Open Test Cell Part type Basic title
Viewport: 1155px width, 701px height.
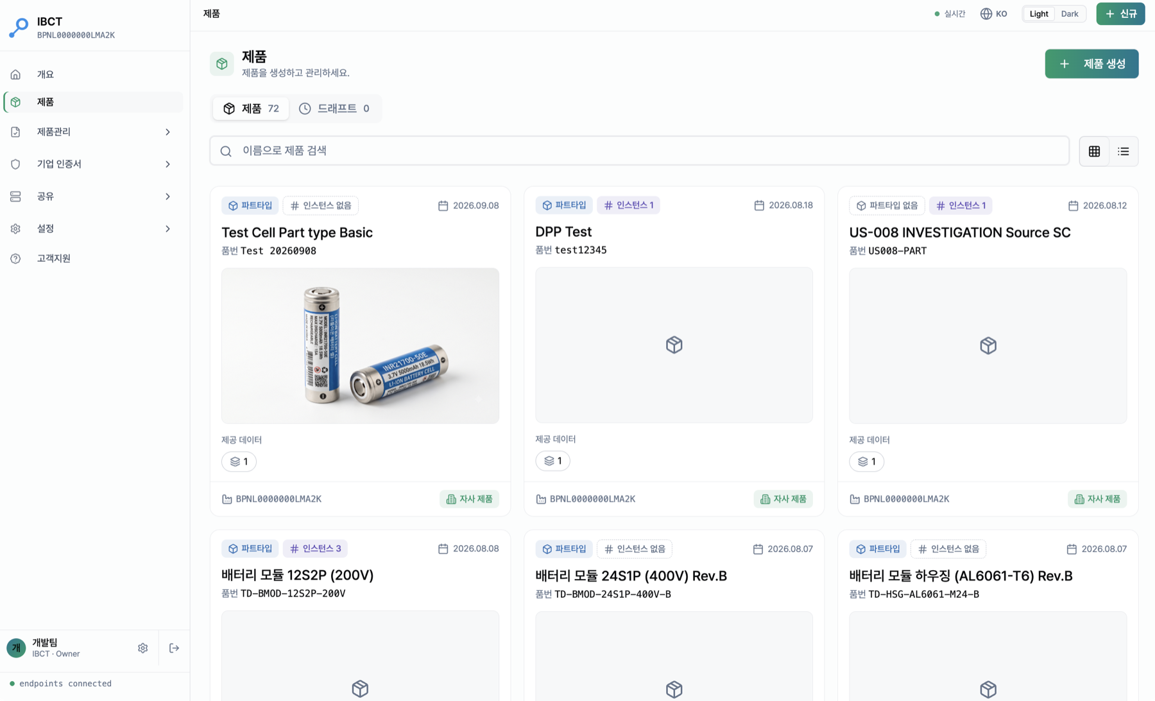[297, 233]
